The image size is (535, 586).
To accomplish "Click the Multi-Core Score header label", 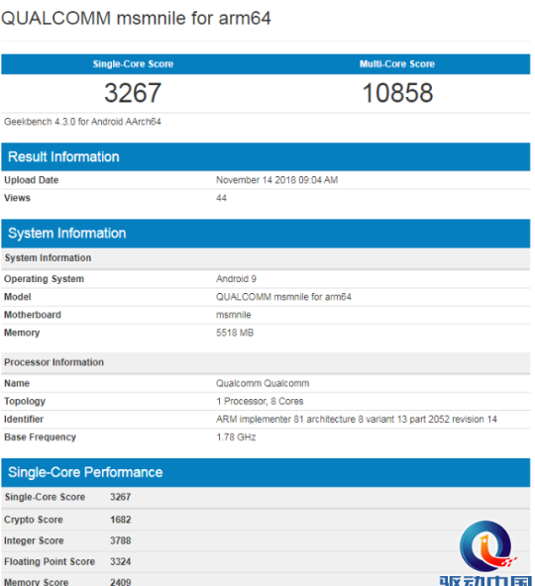I will pos(397,64).
